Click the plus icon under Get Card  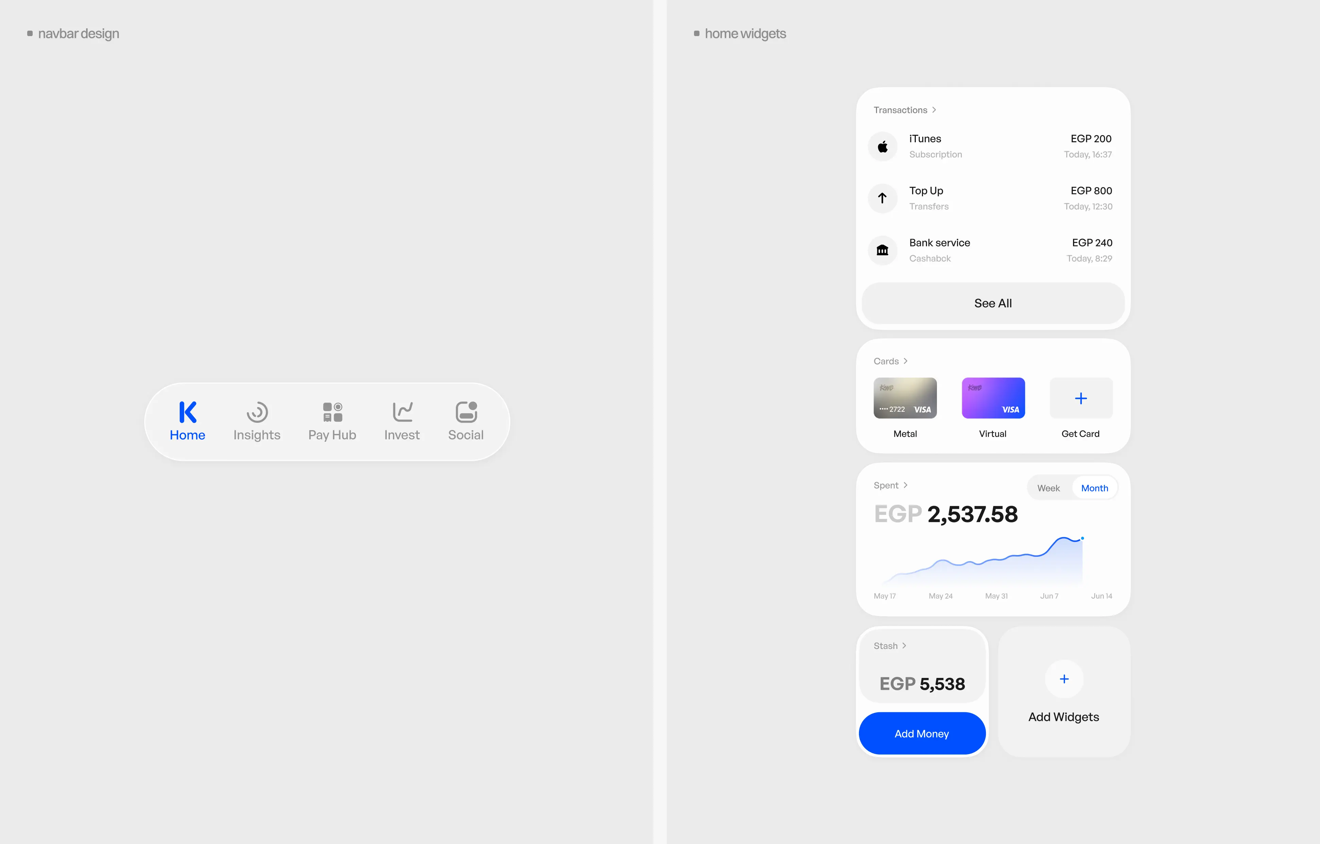[x=1080, y=398]
